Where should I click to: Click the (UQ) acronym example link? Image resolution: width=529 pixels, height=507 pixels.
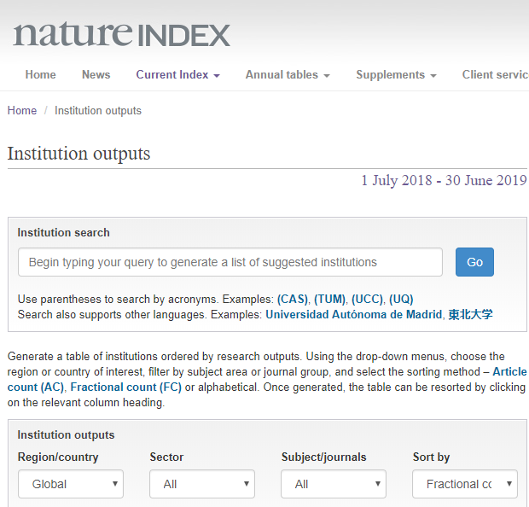pyautogui.click(x=401, y=300)
